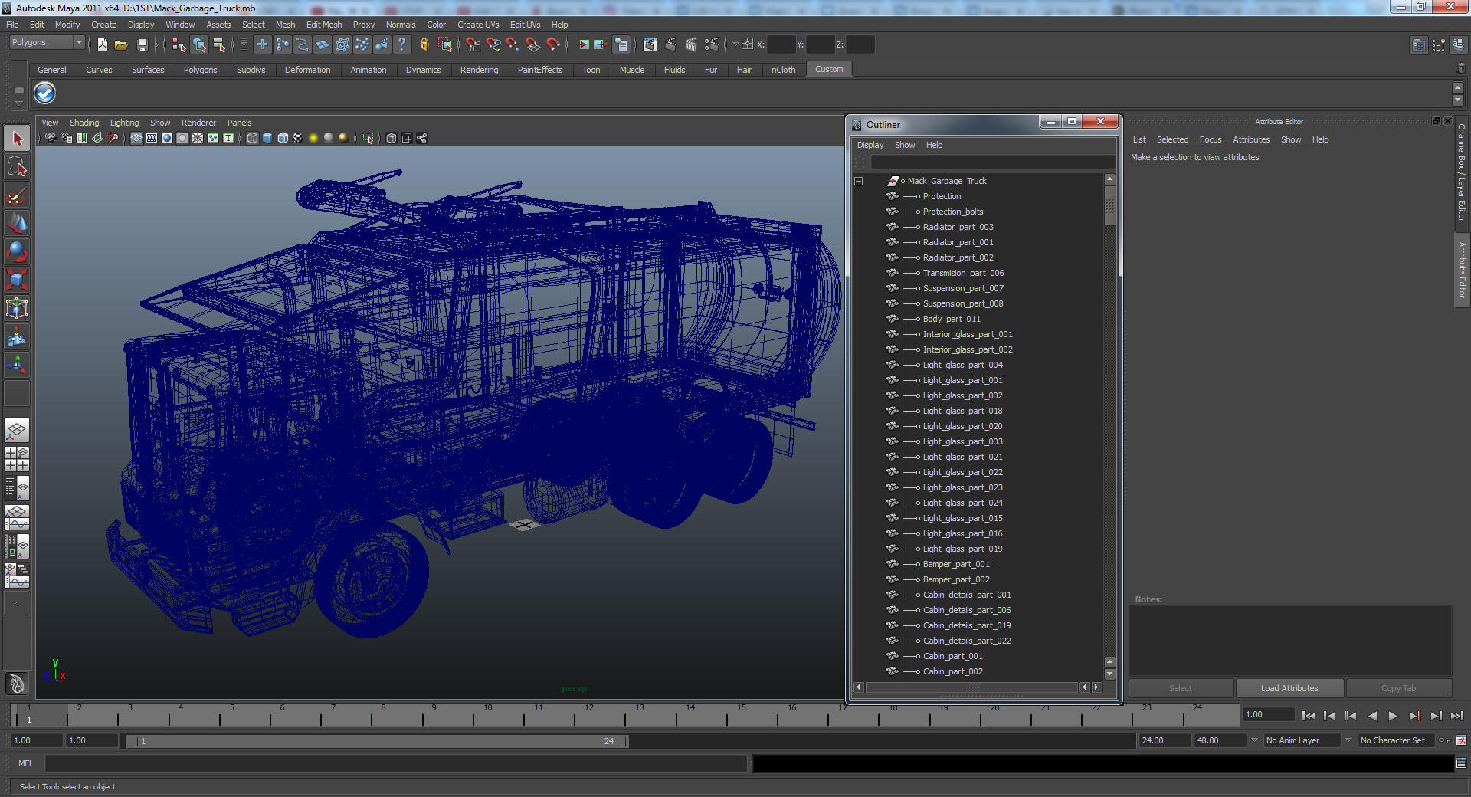Pick the Universal Manipulator tool
1471x797 pixels.
17,309
